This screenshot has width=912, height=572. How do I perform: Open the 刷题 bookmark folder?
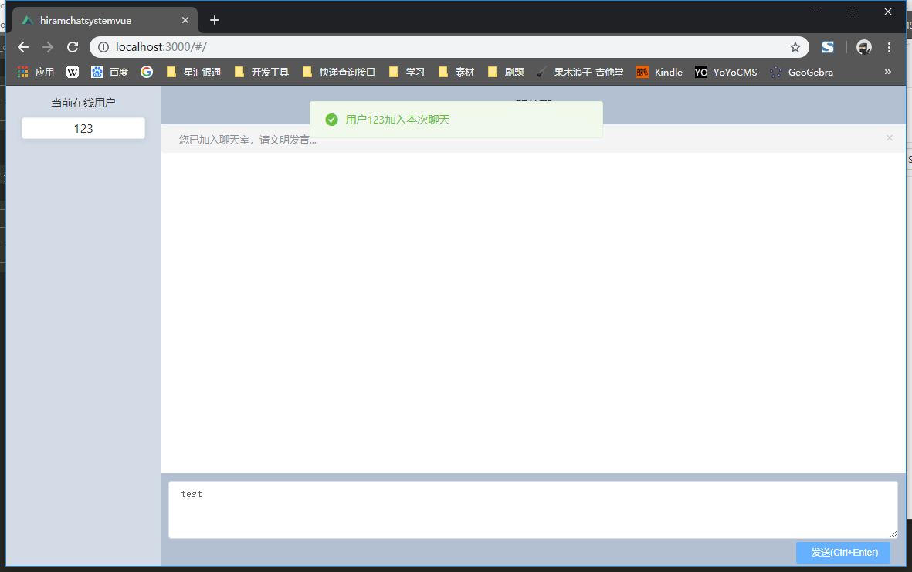506,72
